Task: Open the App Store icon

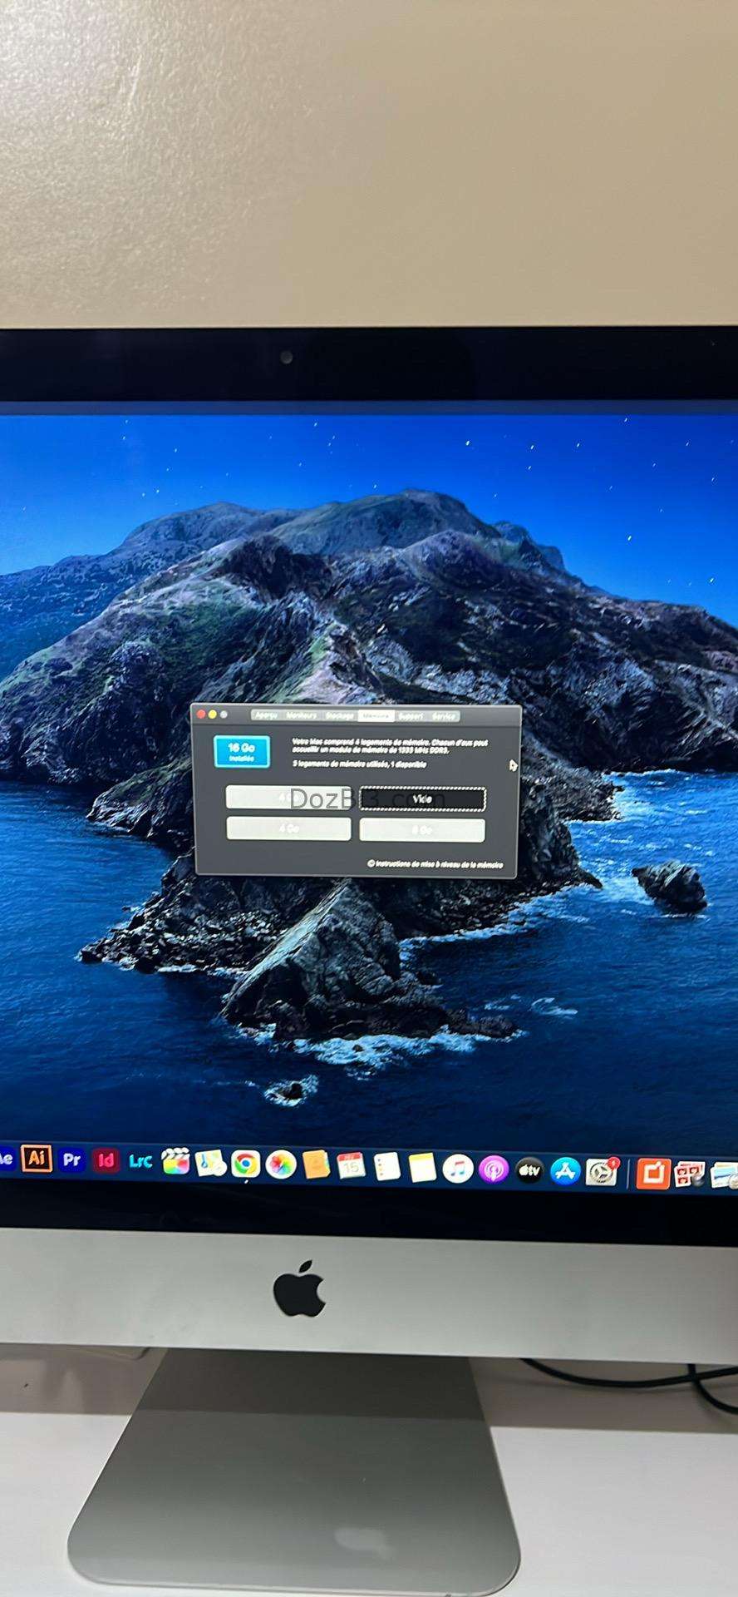Action: click(x=565, y=1172)
